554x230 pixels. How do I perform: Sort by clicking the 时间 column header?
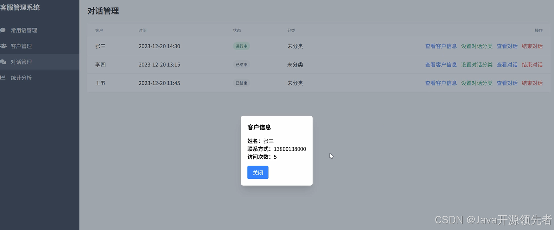coord(143,30)
